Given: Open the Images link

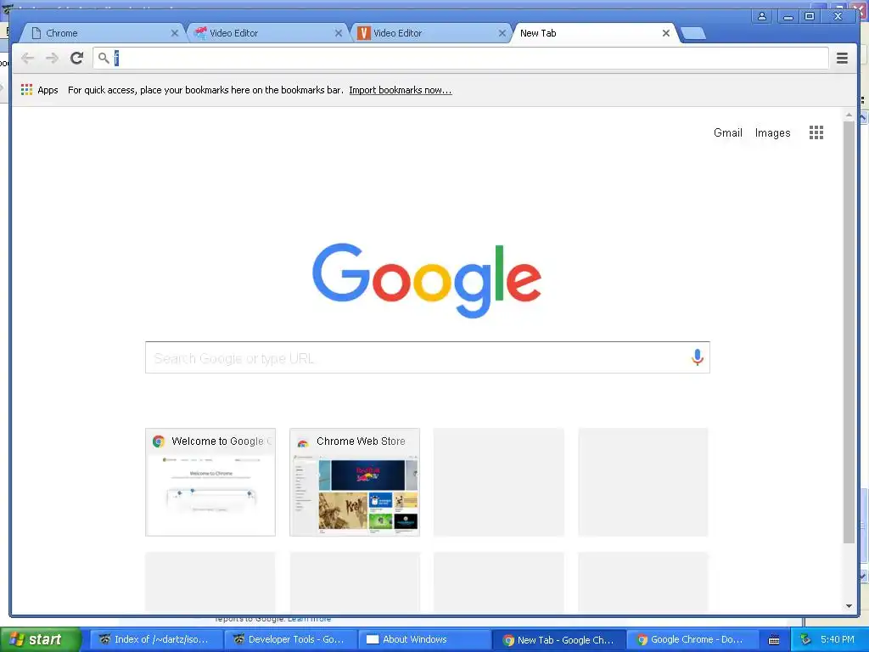Looking at the screenshot, I should pos(772,132).
